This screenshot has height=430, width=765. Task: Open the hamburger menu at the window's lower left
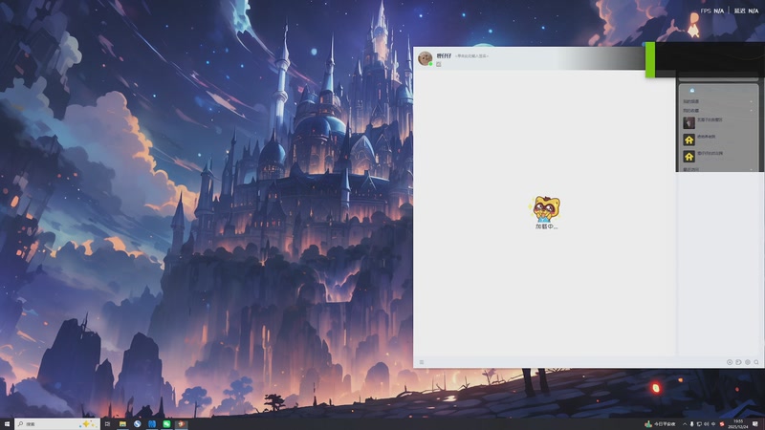point(422,362)
